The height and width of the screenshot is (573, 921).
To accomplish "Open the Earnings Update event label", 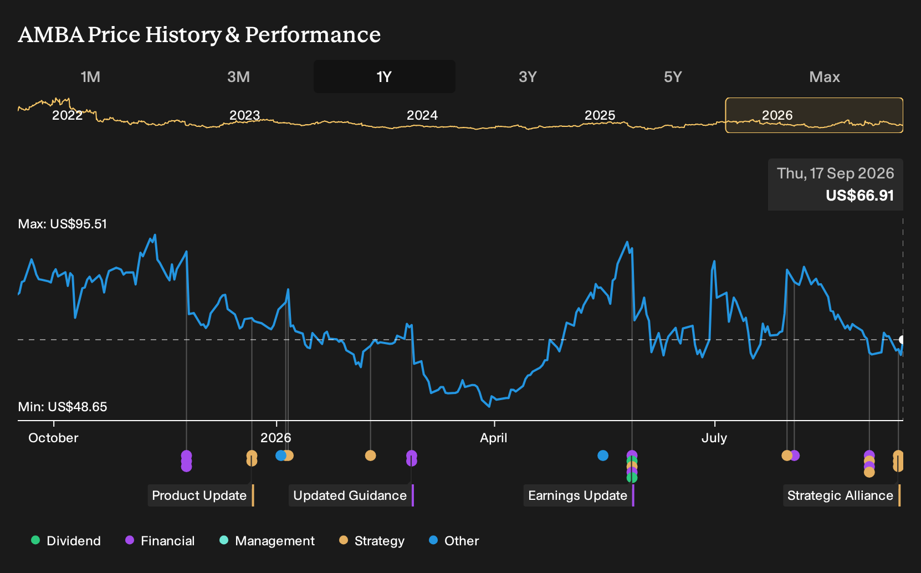I will [578, 495].
